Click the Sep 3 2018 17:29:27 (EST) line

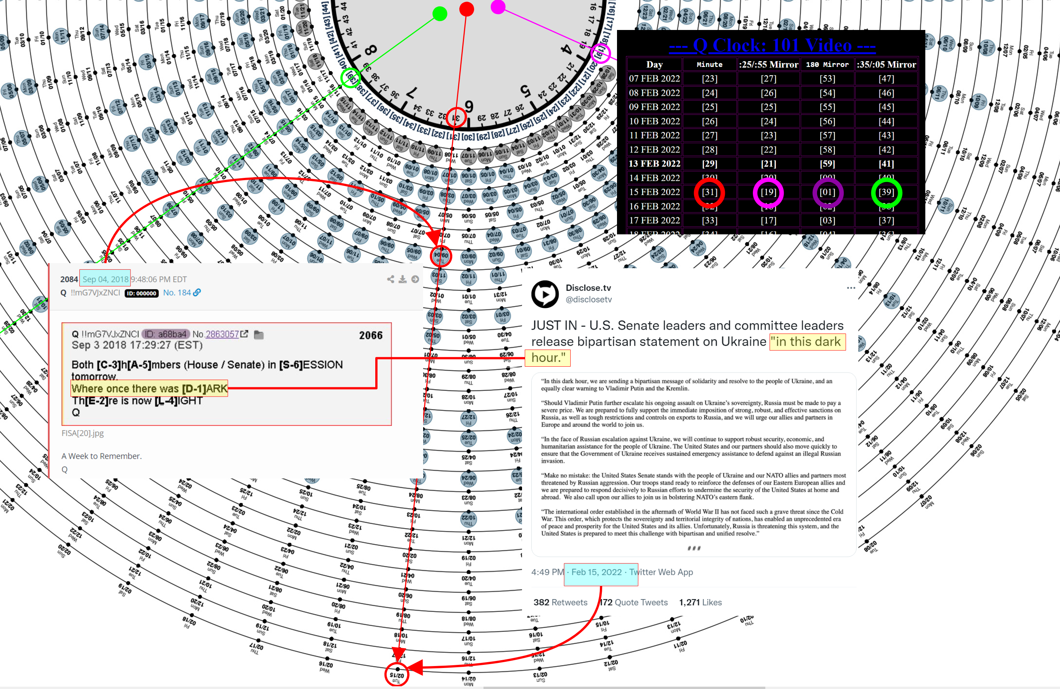137,345
